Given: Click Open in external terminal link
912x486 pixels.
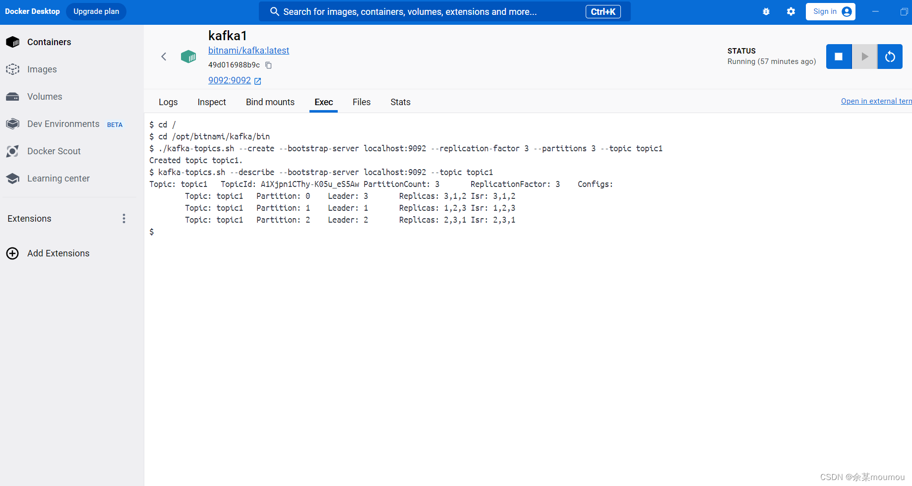Looking at the screenshot, I should [876, 101].
